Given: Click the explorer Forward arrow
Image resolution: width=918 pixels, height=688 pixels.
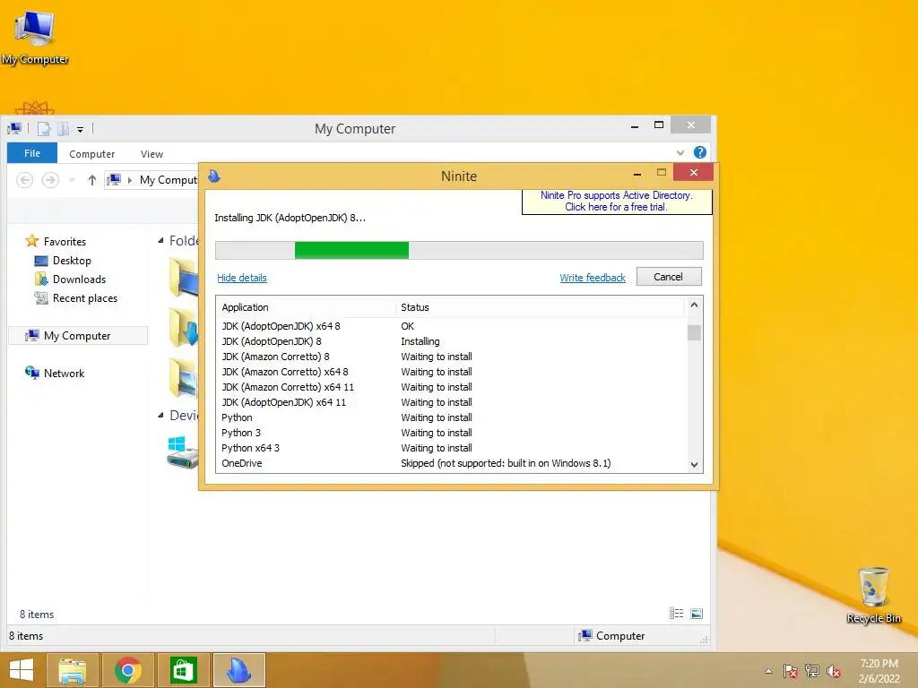Looking at the screenshot, I should tap(50, 180).
